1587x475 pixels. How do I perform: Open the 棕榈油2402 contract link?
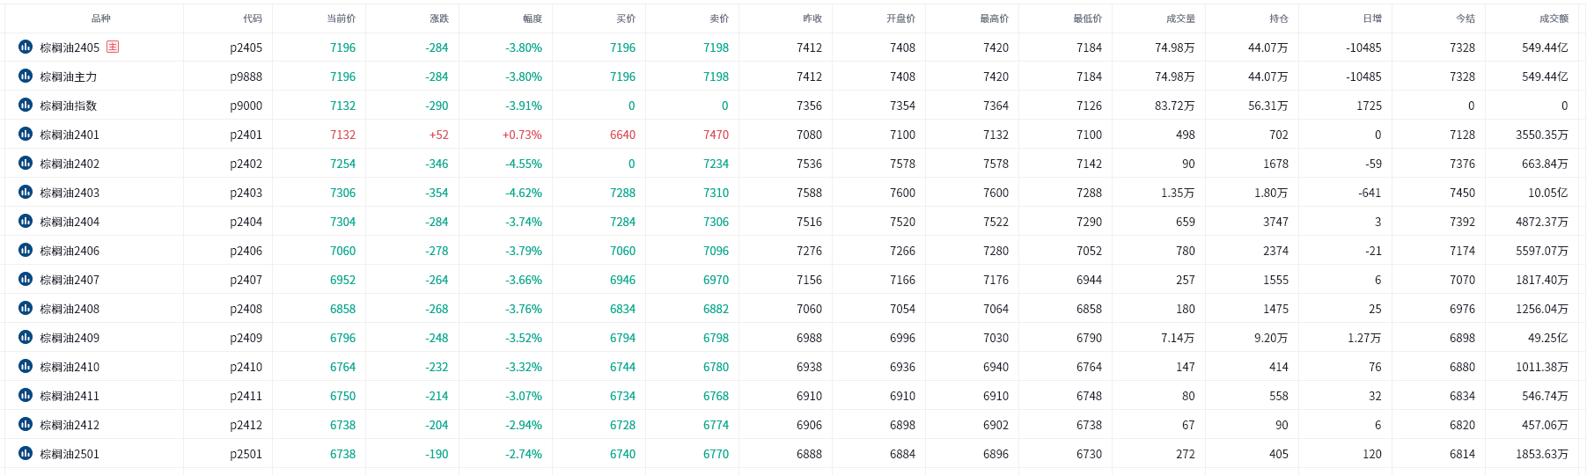[x=70, y=164]
